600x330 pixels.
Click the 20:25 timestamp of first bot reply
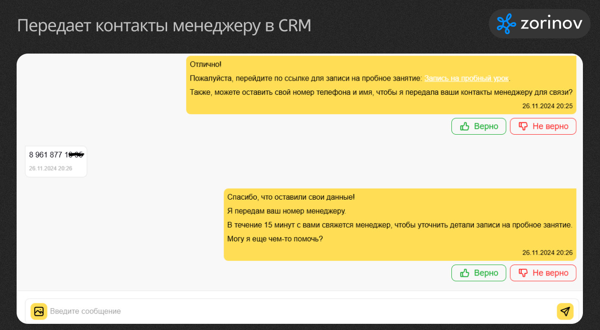pos(547,106)
